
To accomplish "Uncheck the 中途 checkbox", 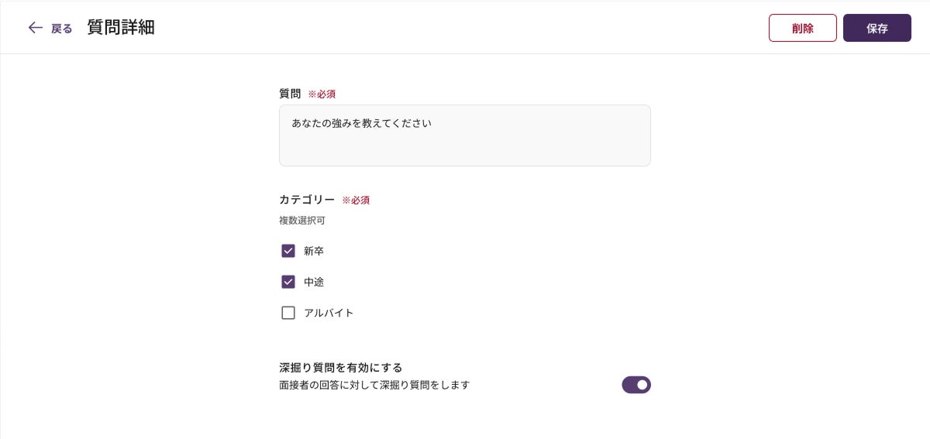I will pos(288,282).
